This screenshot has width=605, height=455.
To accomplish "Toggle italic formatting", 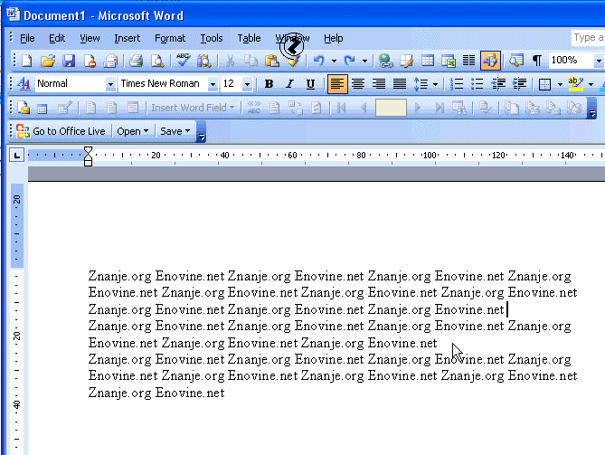I will pos(289,84).
